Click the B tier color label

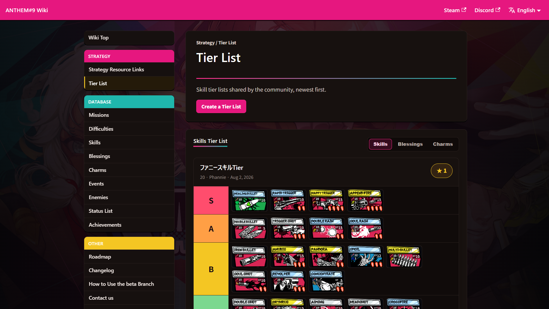point(211,269)
